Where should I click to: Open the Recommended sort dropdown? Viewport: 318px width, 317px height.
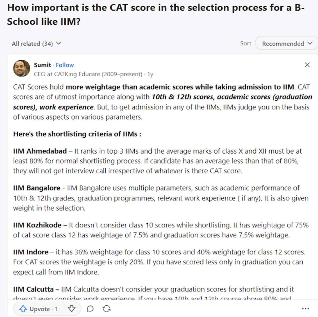coord(287,44)
